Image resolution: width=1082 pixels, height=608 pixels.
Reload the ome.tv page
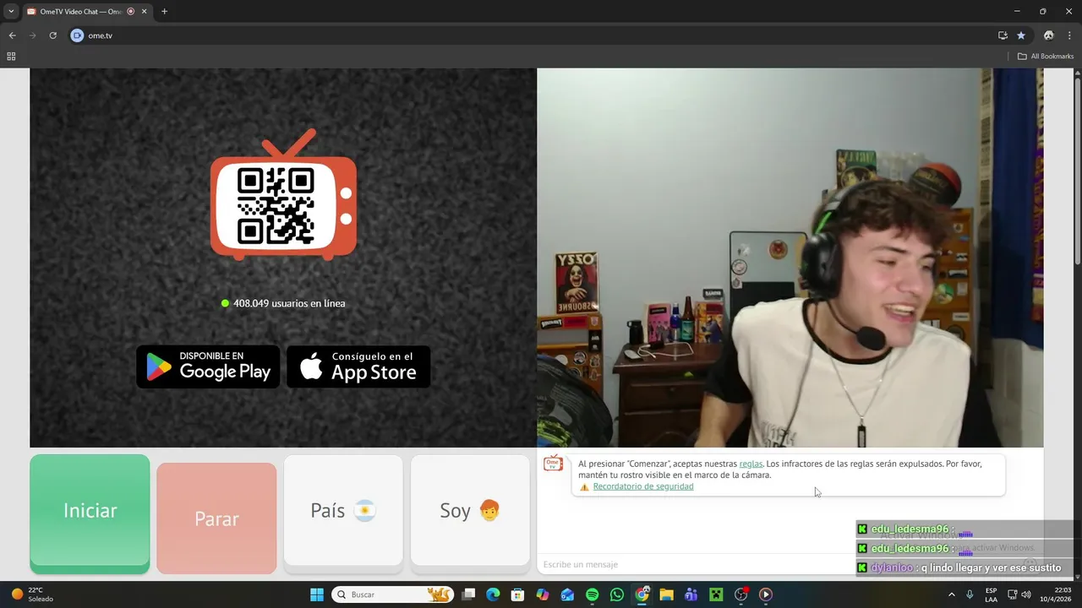(x=52, y=35)
